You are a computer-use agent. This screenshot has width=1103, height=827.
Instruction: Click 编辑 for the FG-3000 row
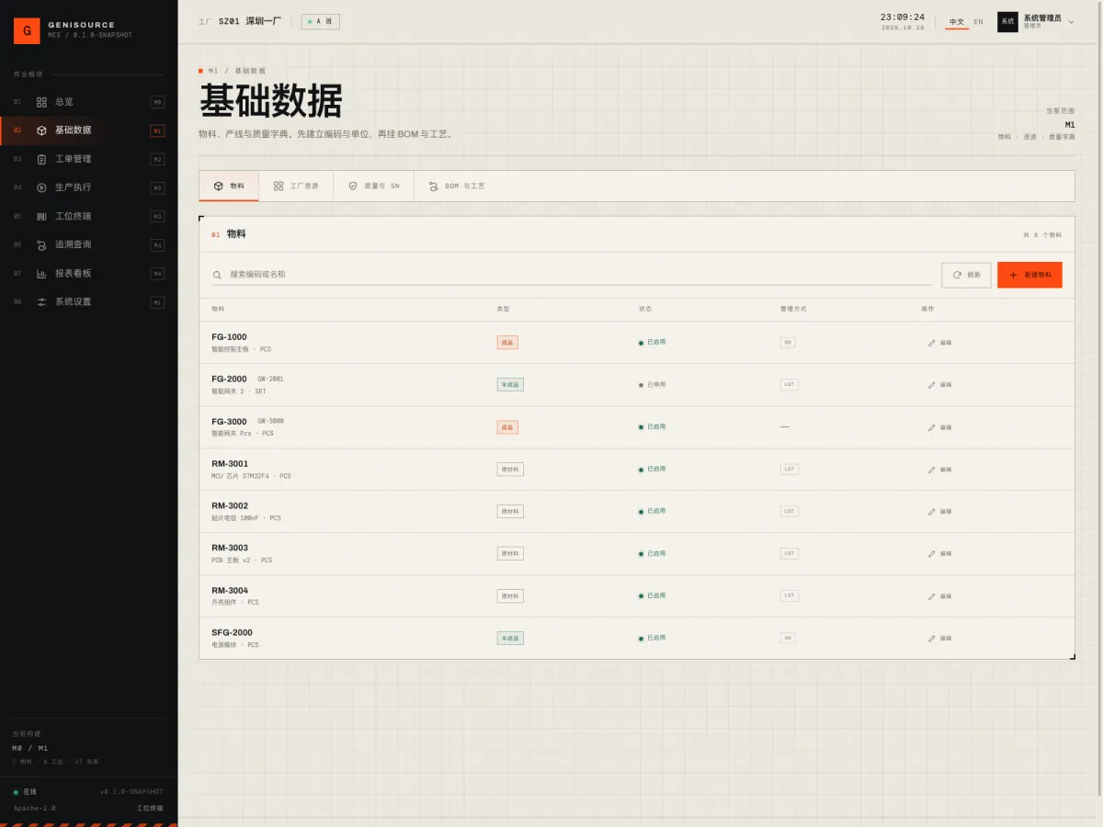939,427
